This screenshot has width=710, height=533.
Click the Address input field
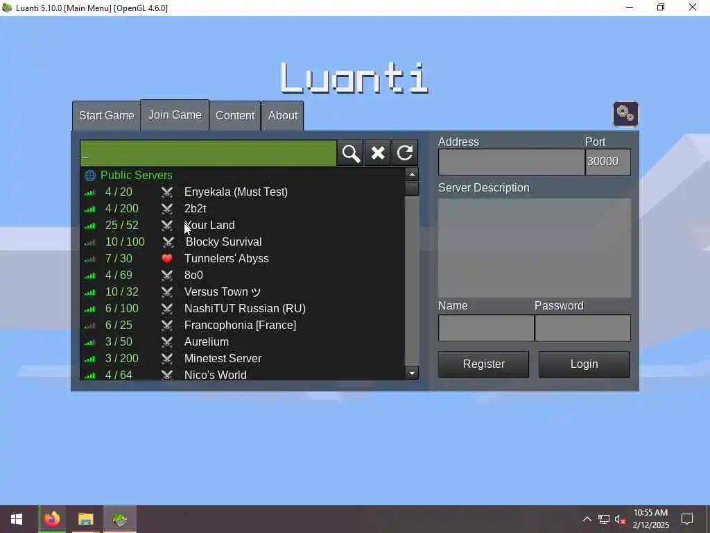point(511,162)
